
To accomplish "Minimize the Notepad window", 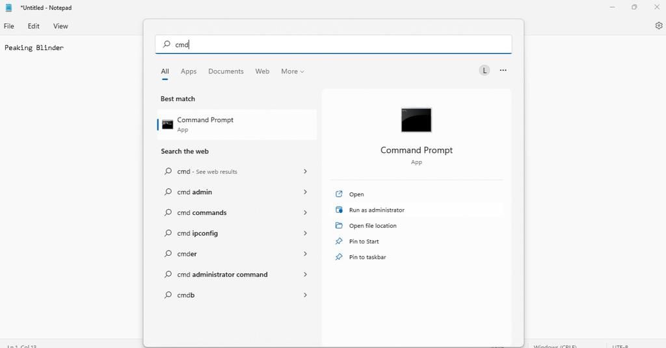I will point(612,7).
